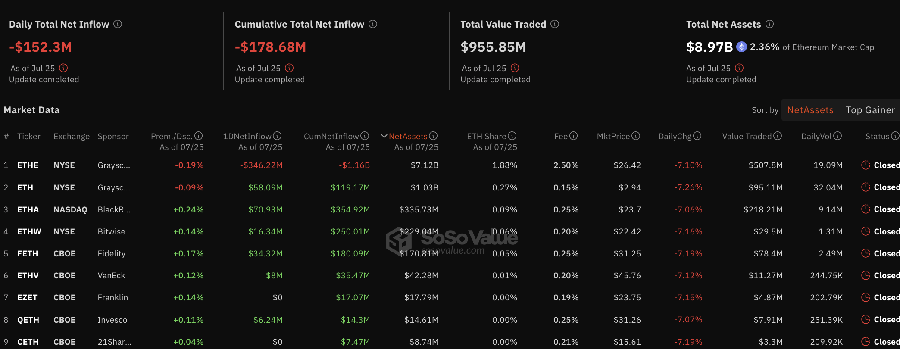
Task: Click the Ethereum logo next to $8.97B
Action: 741,47
